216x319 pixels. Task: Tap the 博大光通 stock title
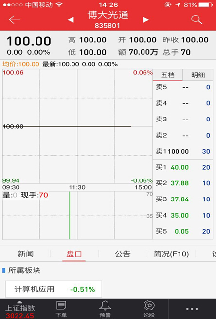coord(108,15)
